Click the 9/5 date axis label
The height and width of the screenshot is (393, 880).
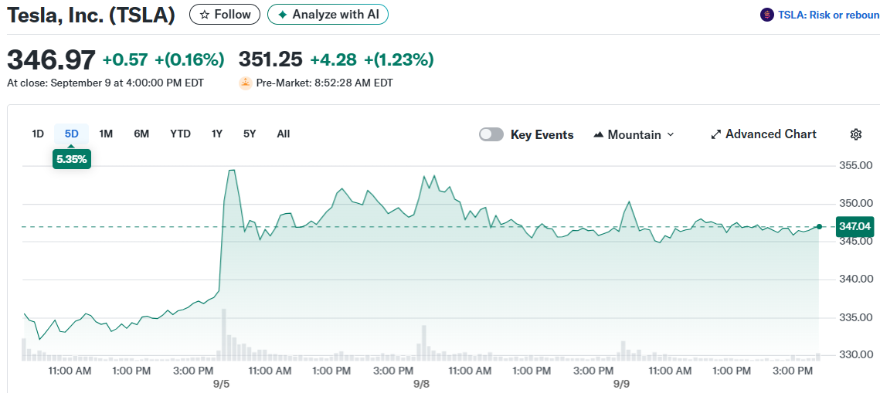[222, 384]
